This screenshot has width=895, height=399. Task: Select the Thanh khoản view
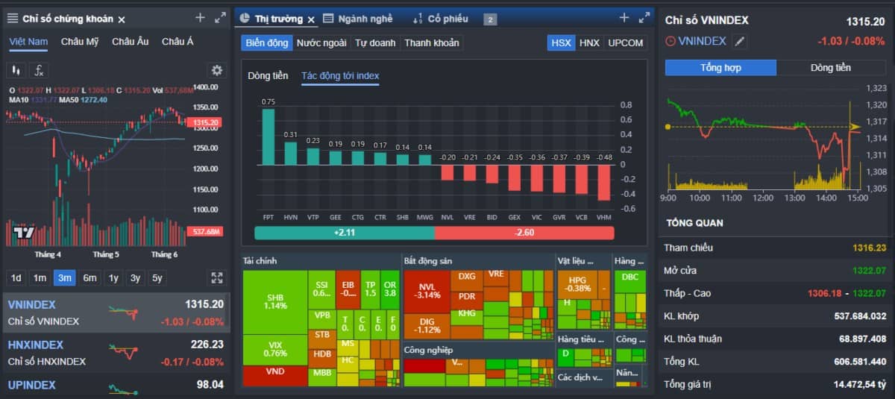432,43
